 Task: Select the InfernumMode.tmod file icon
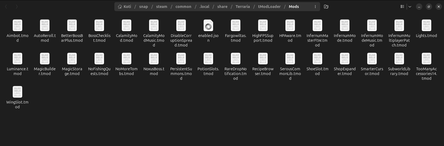pyautogui.click(x=345, y=25)
